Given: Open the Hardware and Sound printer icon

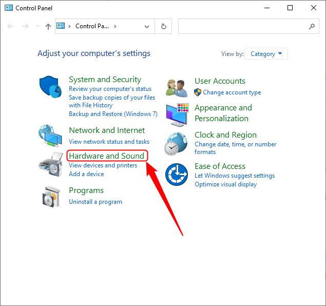Looking at the screenshot, I should coord(51,164).
